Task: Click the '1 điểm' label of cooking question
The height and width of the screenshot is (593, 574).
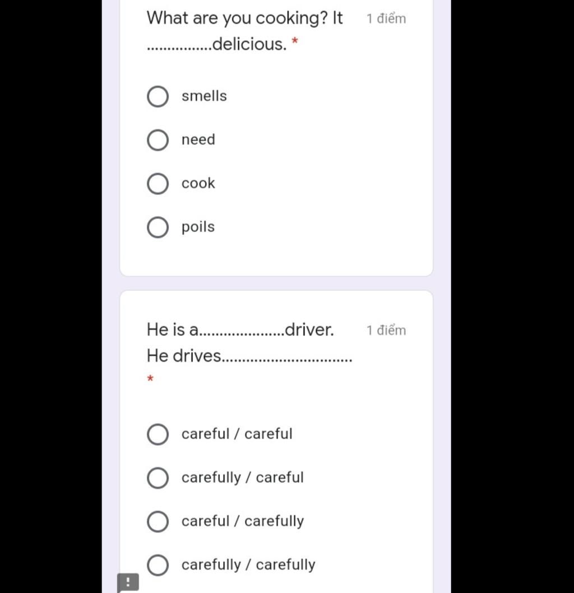Action: pyautogui.click(x=386, y=18)
